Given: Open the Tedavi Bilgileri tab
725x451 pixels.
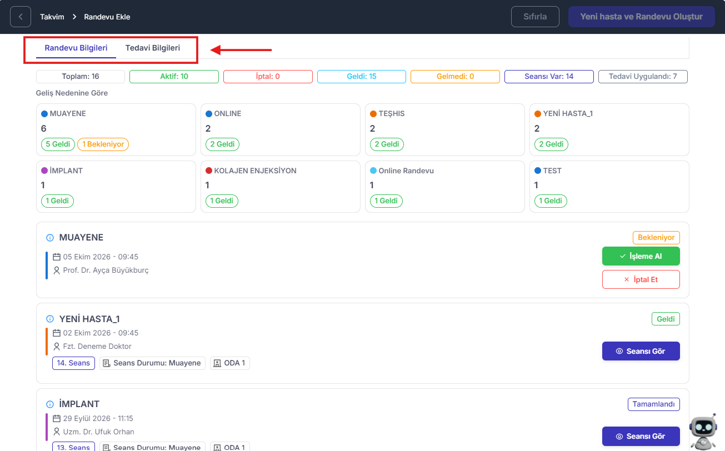Looking at the screenshot, I should [153, 48].
